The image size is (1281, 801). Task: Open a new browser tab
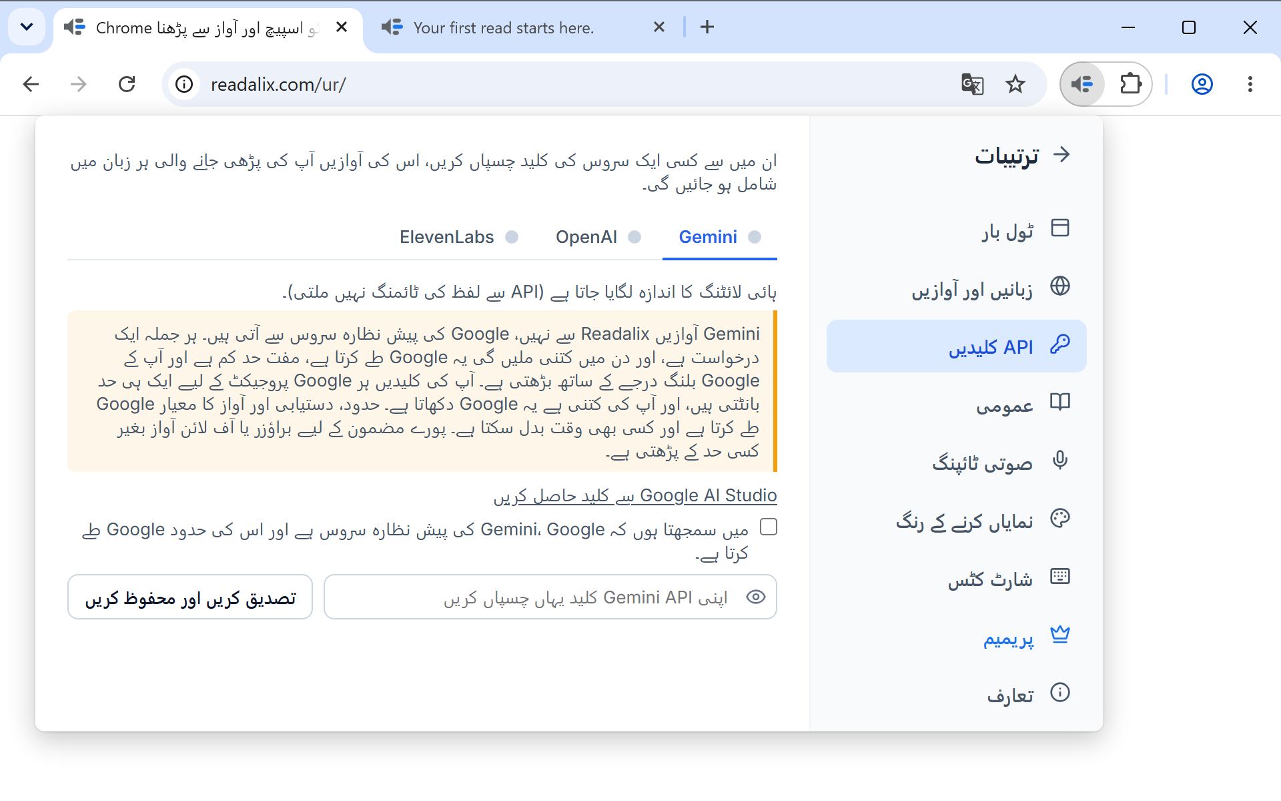(707, 27)
